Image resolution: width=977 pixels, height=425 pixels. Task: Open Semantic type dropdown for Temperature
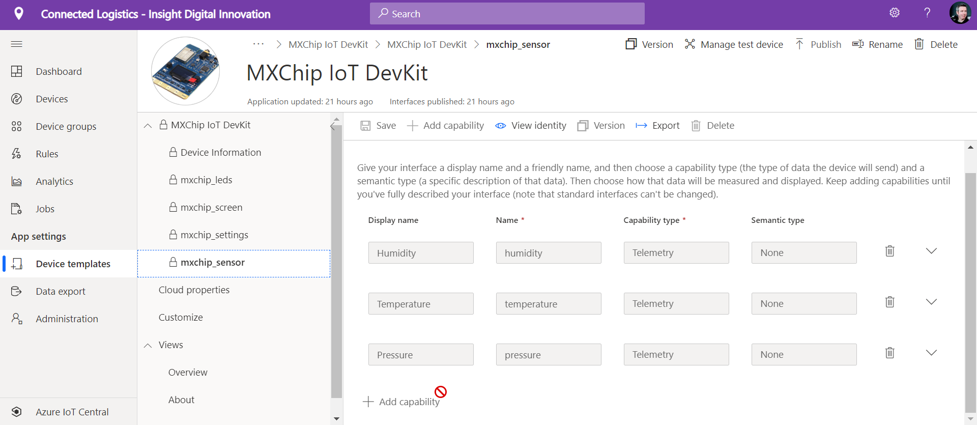[x=804, y=304]
